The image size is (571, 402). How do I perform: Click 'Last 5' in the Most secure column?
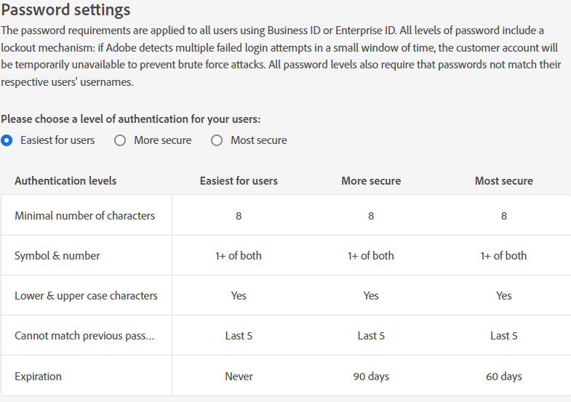(x=504, y=336)
